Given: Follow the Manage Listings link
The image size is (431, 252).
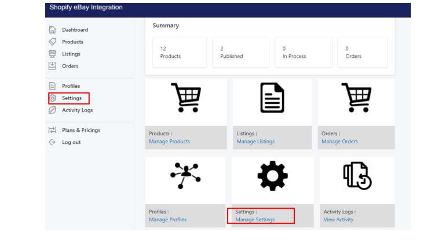Looking at the screenshot, I should click(x=255, y=142).
